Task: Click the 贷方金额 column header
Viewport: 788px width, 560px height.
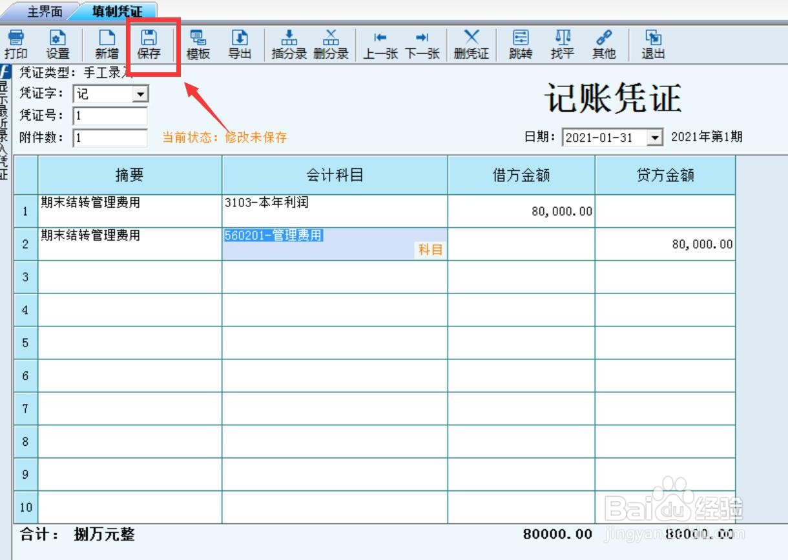Action: [665, 175]
